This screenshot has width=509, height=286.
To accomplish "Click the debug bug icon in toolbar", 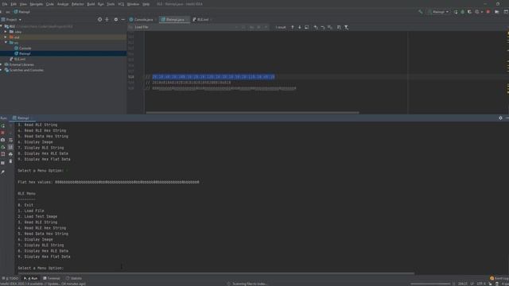I will pyautogui.click(x=463, y=12).
